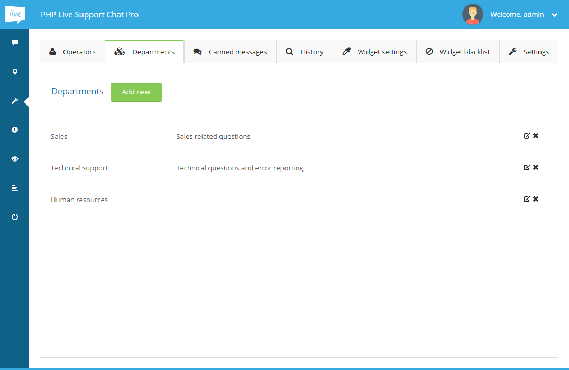
Task: Delete the Technical support department
Action: coord(536,168)
